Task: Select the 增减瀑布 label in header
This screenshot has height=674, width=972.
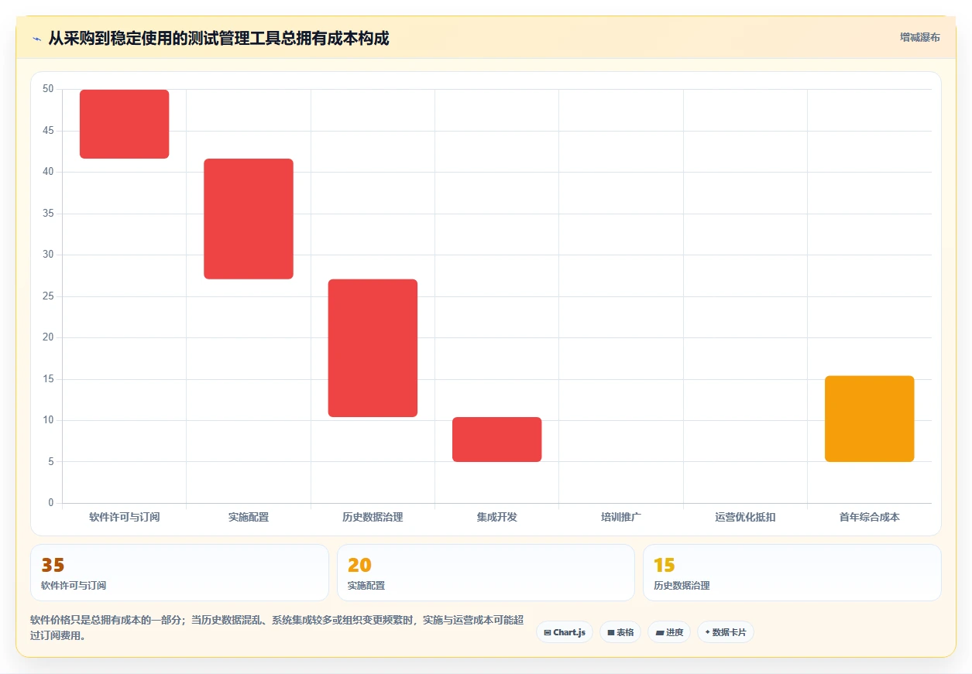Action: click(919, 37)
